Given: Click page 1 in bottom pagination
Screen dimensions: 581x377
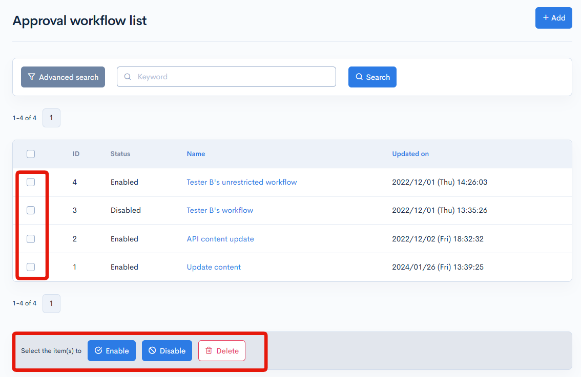Looking at the screenshot, I should point(51,303).
